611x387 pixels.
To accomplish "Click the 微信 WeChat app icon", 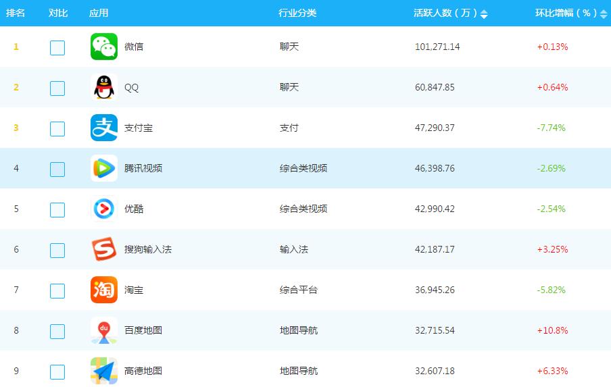I will 104,47.
